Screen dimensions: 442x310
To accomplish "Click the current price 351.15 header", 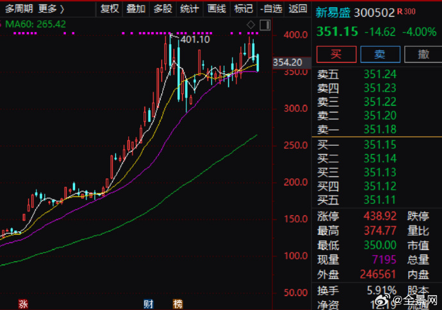I will point(337,31).
